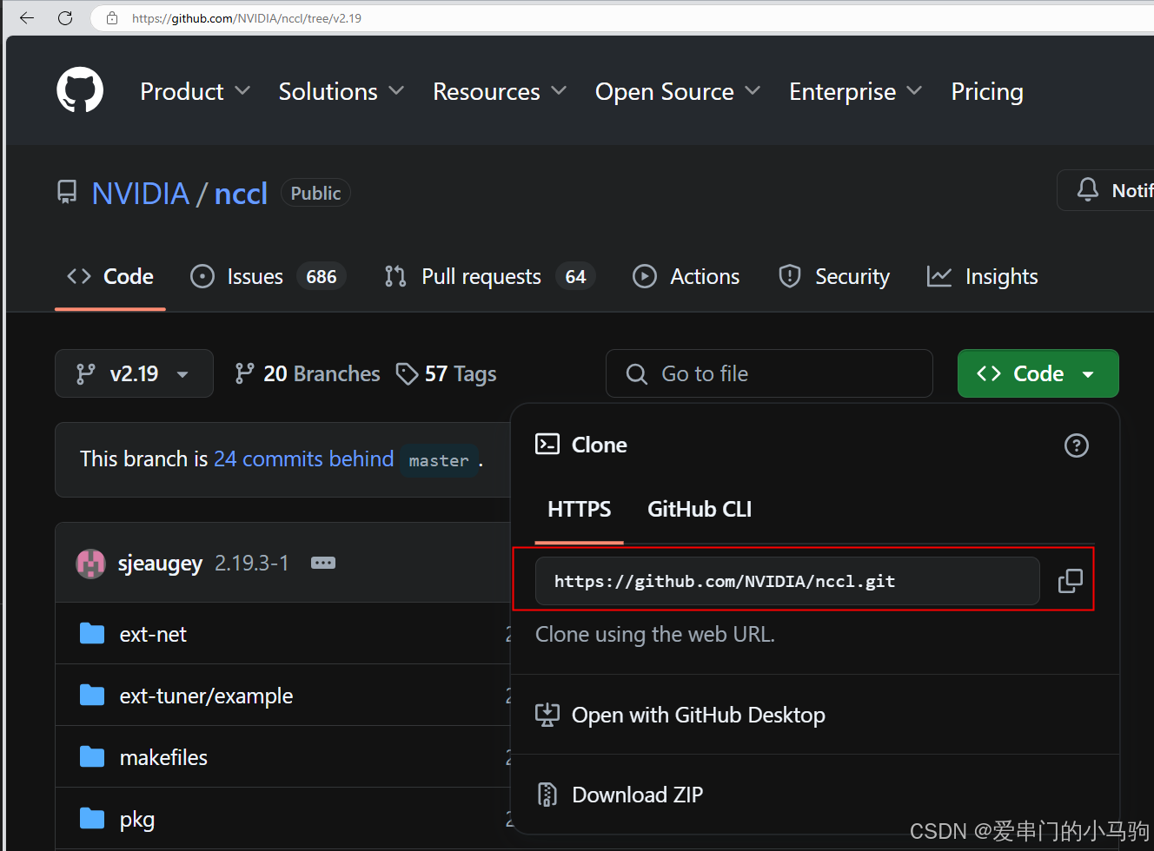Screen dimensions: 1154x851
Task: Click the branch icon before 20 Branches
Action: pos(244,373)
